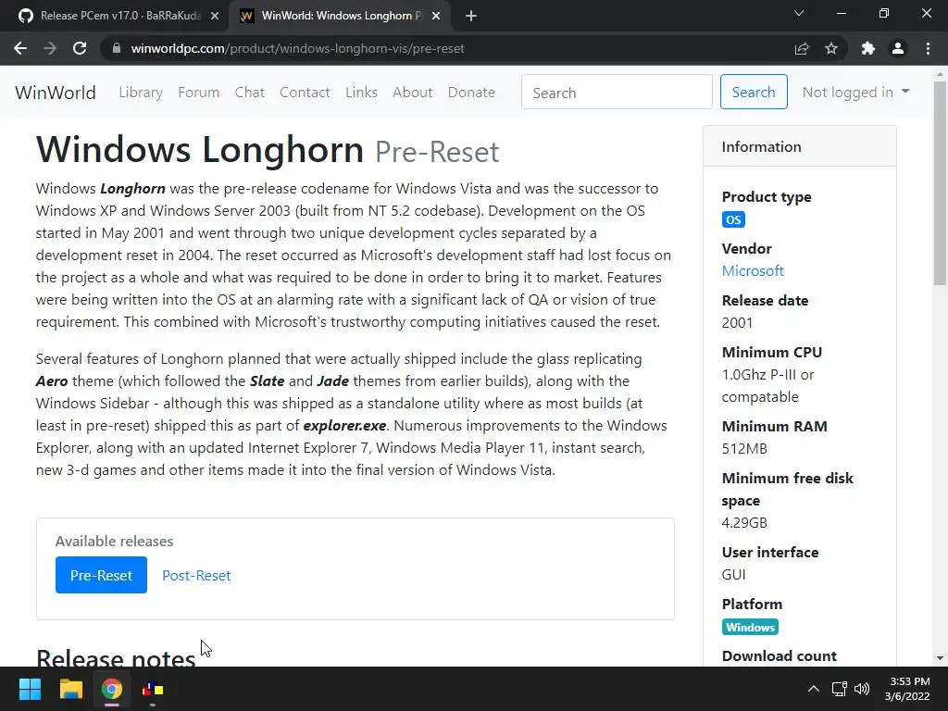Click the Minimum CPU label

point(772,353)
